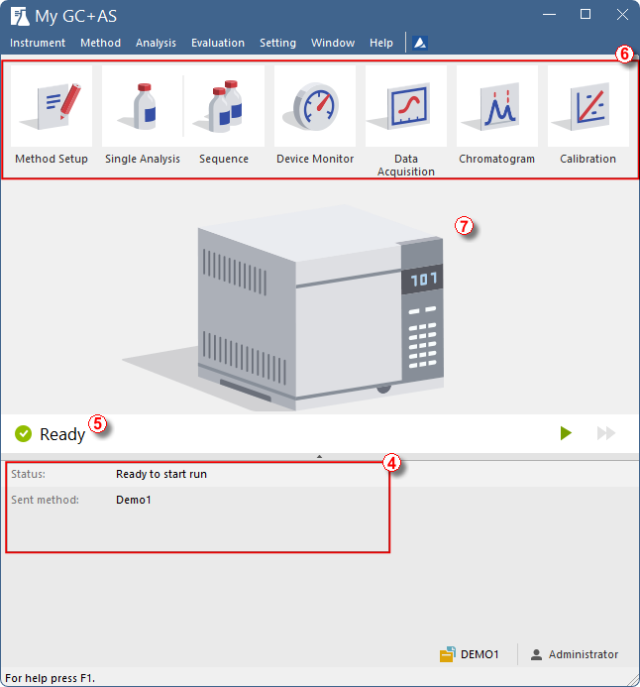Click the logo icon beside Help
Image resolution: width=640 pixels, height=687 pixels.
(x=420, y=43)
